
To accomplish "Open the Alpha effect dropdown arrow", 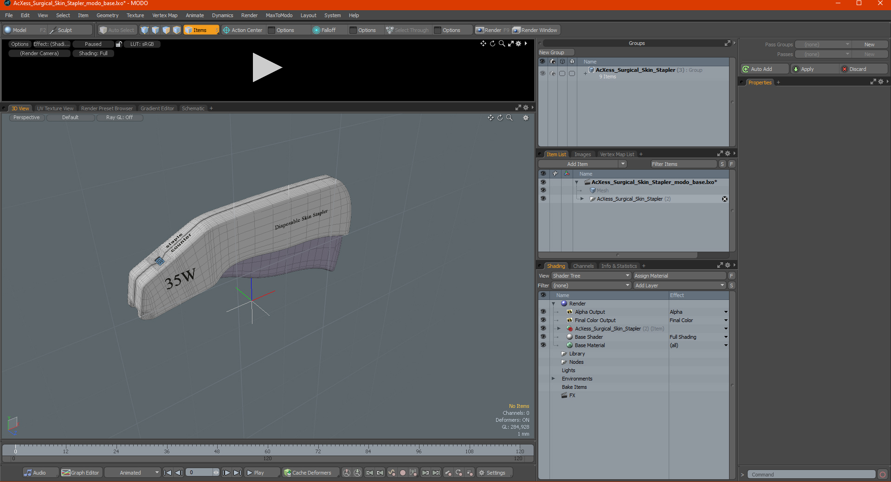I will click(x=726, y=312).
